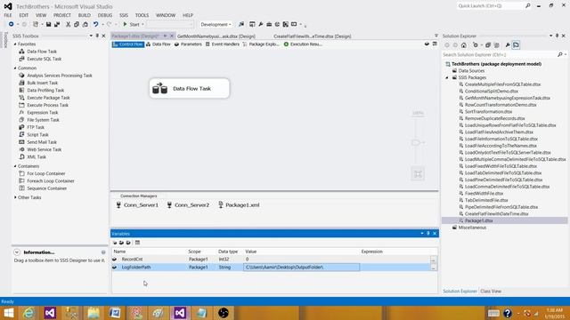Image resolution: width=570 pixels, height=320 pixels.
Task: Collapse the Common toolbox group
Action: click(15, 68)
